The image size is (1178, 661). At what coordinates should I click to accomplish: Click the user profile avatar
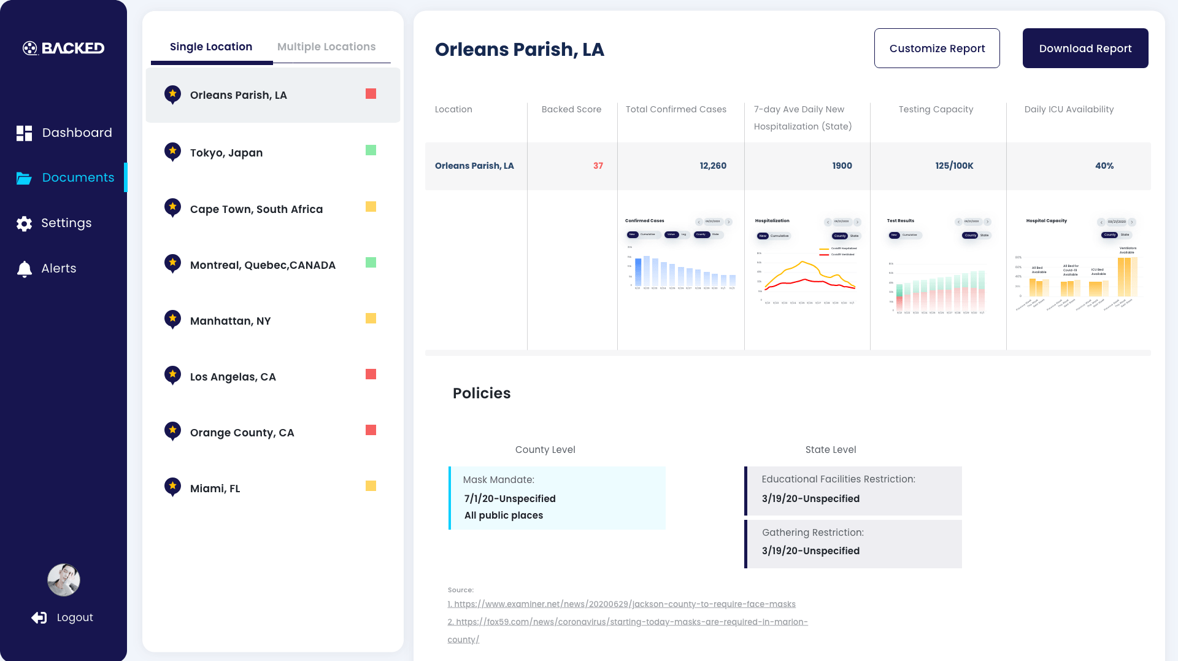pyautogui.click(x=64, y=580)
